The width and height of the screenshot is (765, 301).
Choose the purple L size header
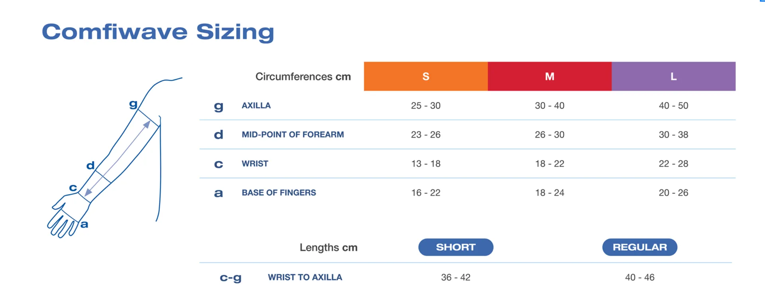point(673,76)
